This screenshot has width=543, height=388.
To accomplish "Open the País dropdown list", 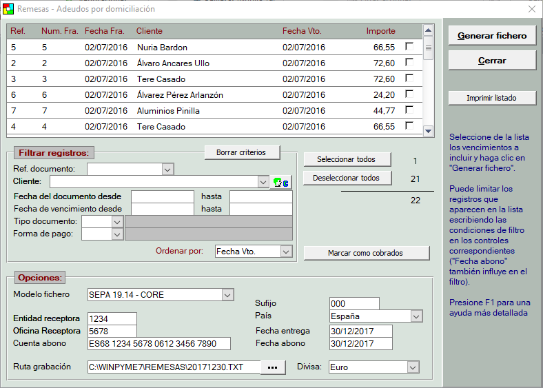I will pos(416,316).
